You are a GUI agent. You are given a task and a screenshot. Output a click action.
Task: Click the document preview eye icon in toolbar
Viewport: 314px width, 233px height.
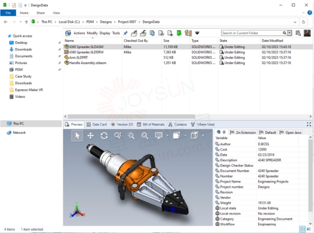click(170, 33)
